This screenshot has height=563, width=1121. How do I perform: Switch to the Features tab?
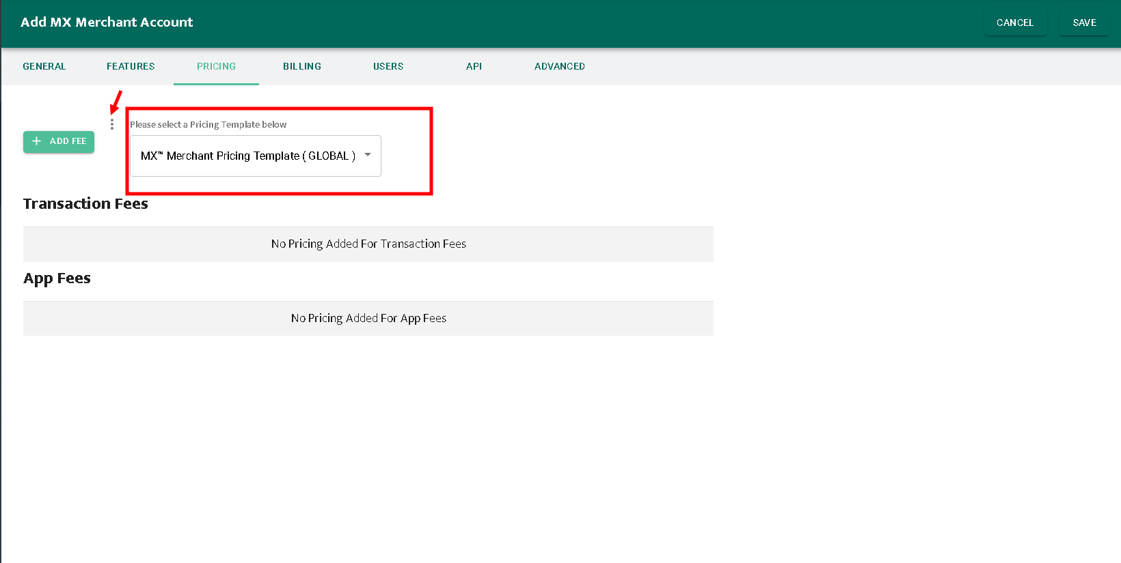click(x=131, y=66)
